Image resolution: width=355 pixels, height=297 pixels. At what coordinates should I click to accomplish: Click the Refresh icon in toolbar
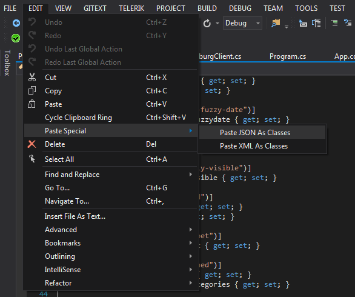coord(207,23)
